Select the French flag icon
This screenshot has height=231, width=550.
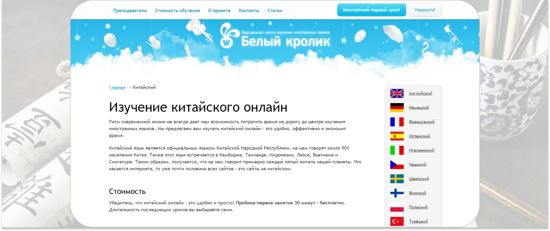point(397,122)
